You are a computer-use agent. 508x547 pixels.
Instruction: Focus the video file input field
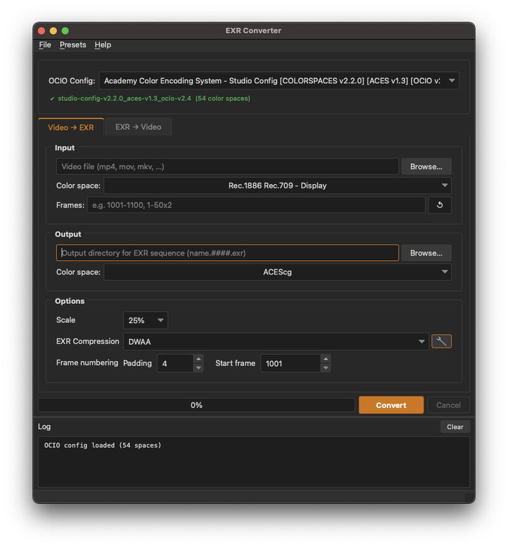[227, 166]
